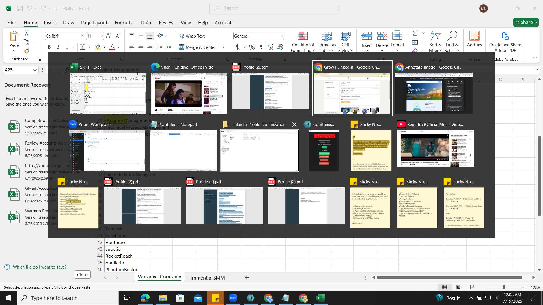
Task: Click the Format Painter brush icon
Action: [x=27, y=51]
